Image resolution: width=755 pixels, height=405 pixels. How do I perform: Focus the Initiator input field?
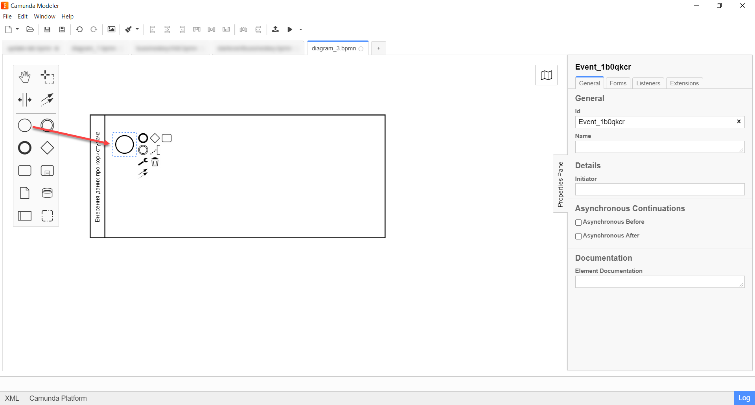660,189
